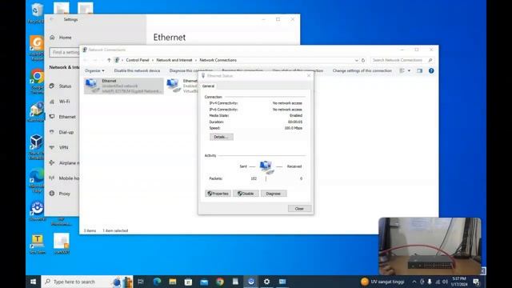This screenshot has width=512, height=288.
Task: Open Network Connections help icon
Action: coord(431,70)
